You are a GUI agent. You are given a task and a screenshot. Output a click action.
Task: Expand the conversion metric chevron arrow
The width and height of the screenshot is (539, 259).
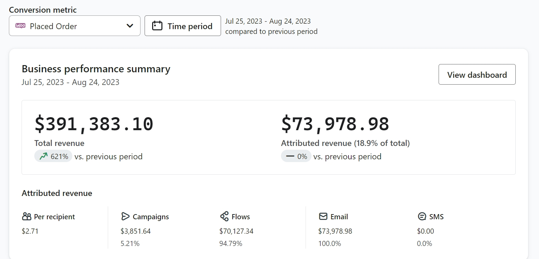(x=130, y=26)
